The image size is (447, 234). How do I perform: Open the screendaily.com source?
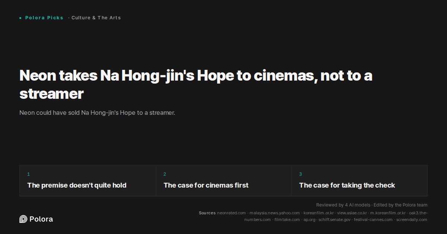[412, 220]
